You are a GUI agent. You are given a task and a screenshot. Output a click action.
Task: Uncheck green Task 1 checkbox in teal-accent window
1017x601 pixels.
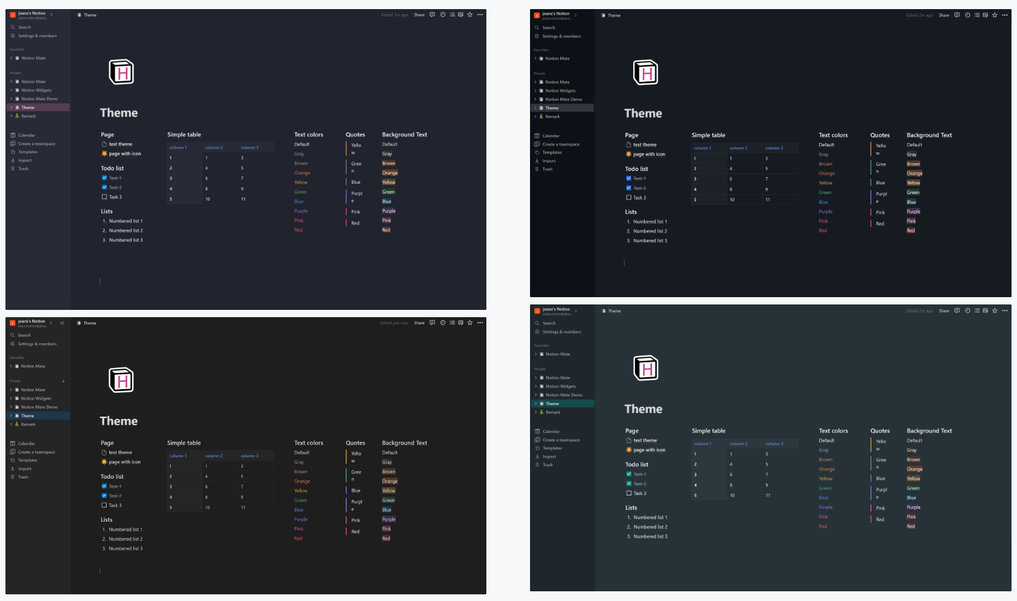point(629,474)
